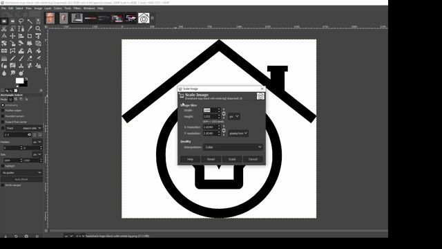Screen dimensions: 442x249
Task: Open the Layer menu
Action: point(48,8)
